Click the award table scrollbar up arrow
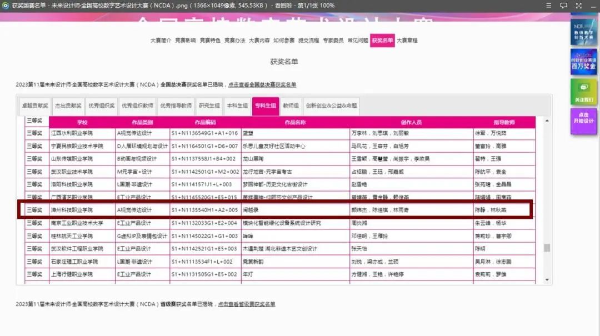 pos(547,121)
